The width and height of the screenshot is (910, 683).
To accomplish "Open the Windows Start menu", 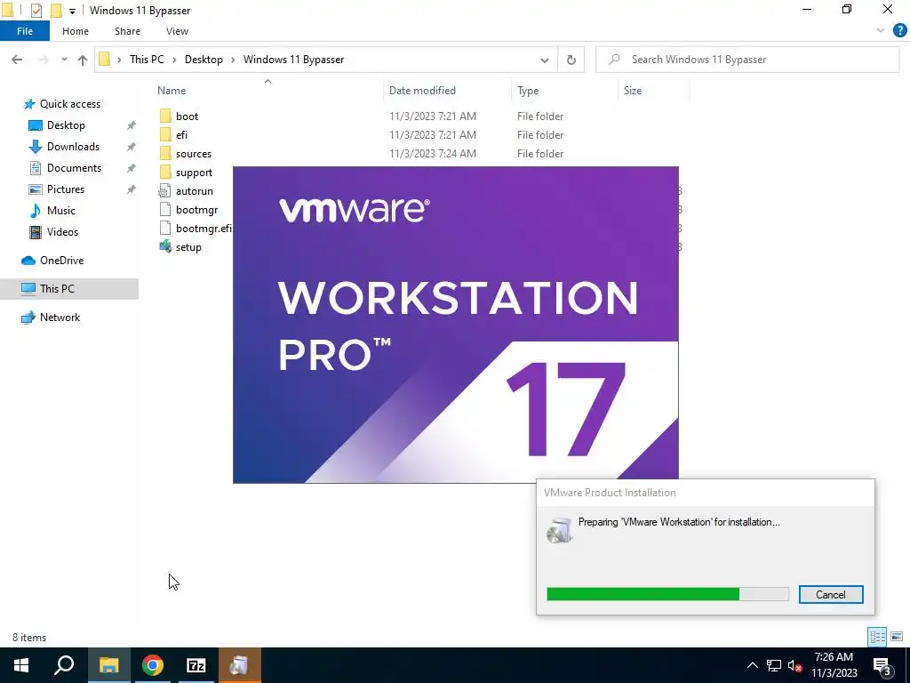I will click(x=21, y=665).
